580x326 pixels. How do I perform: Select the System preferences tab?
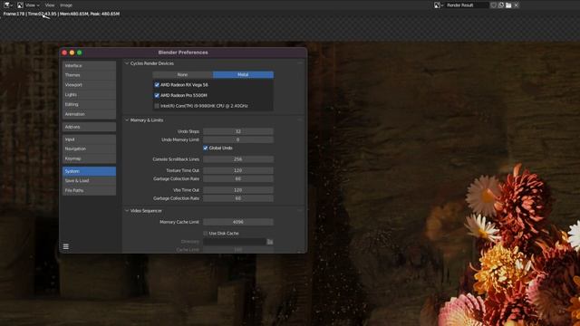pos(89,171)
